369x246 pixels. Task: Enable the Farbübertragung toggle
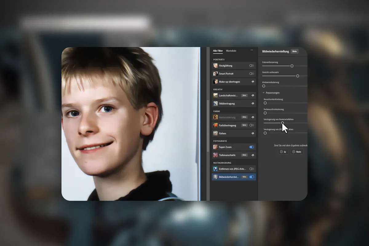click(252, 125)
